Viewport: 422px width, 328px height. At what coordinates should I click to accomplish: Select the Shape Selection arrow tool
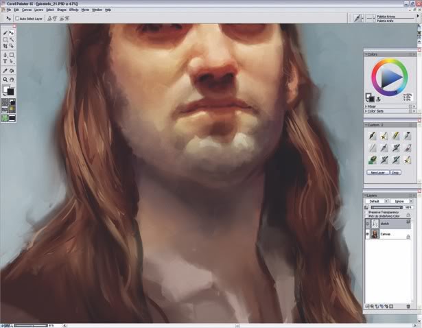(12, 62)
